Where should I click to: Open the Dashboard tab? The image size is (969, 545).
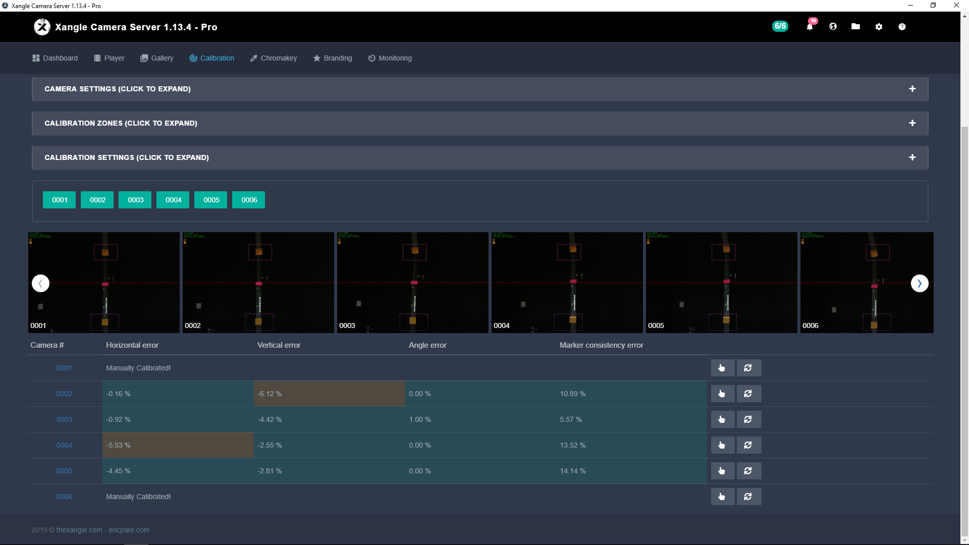[x=55, y=58]
